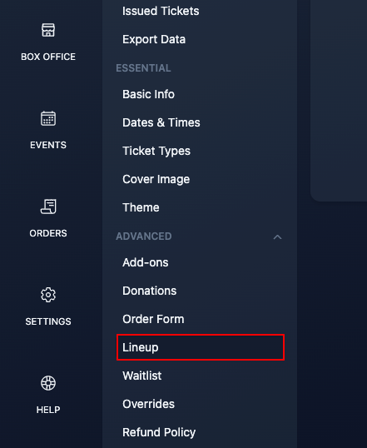Screen dimensions: 367x448
Task: Go to Order Form settings
Action: pyautogui.click(x=153, y=319)
